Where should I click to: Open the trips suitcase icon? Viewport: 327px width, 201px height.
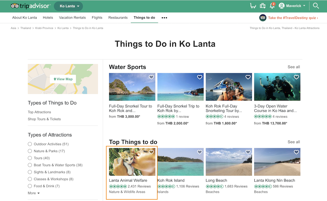[263, 6]
